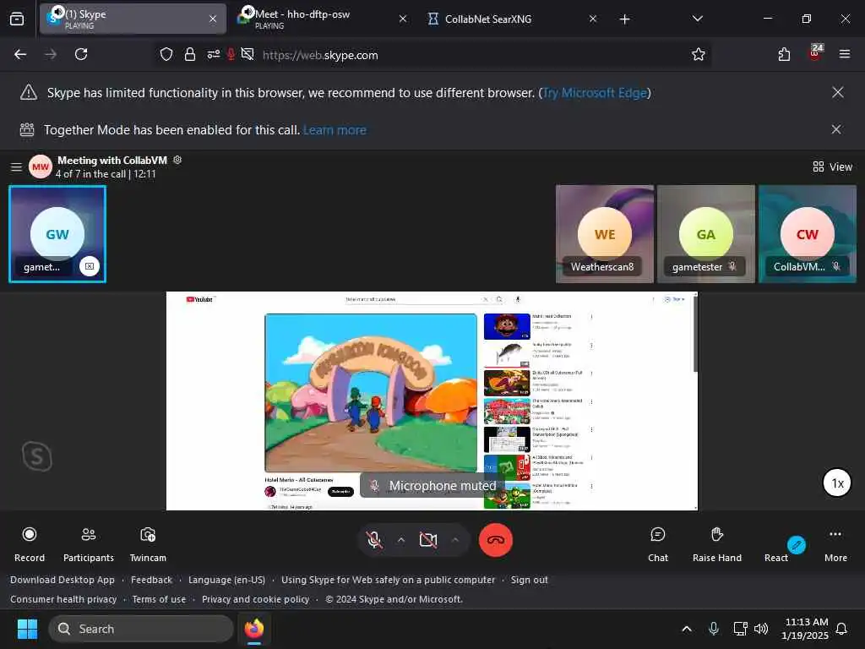865x649 pixels.
Task: Open meeting settings gear icon
Action: [177, 160]
